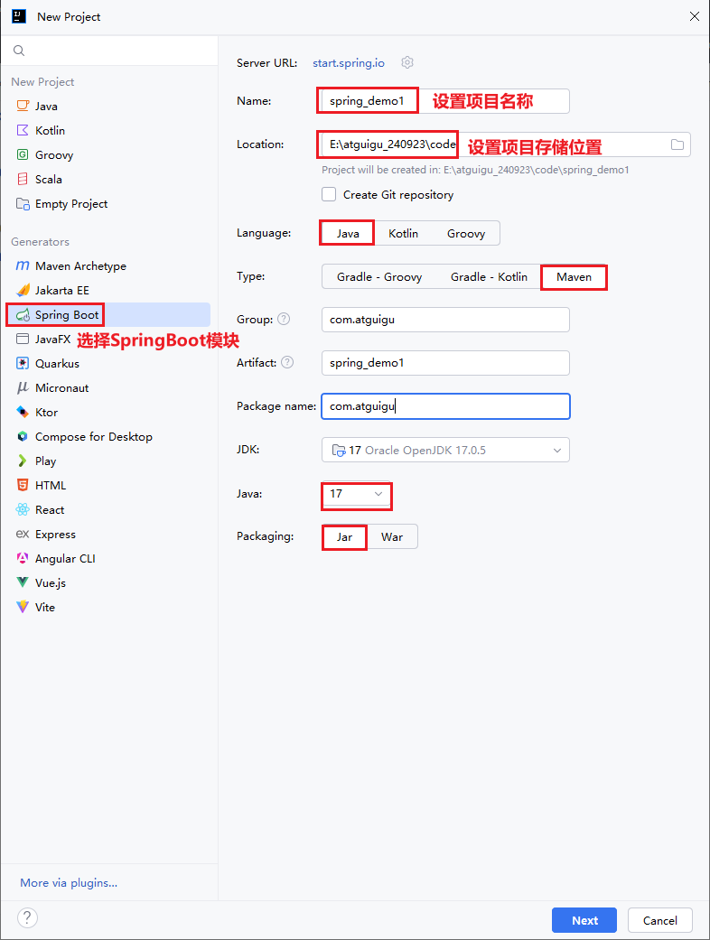This screenshot has height=940, width=710.
Task: Click the Maven Archetype icon
Action: click(23, 265)
